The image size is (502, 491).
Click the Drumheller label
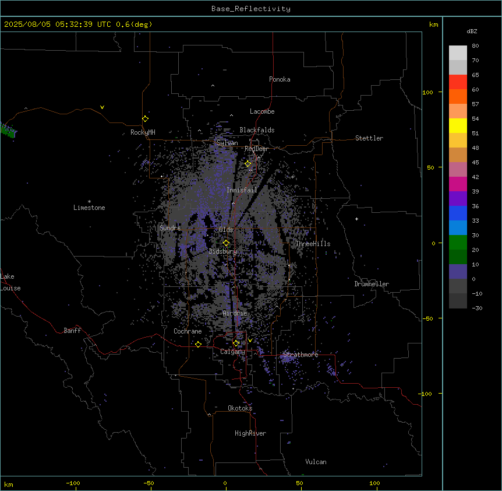click(372, 284)
